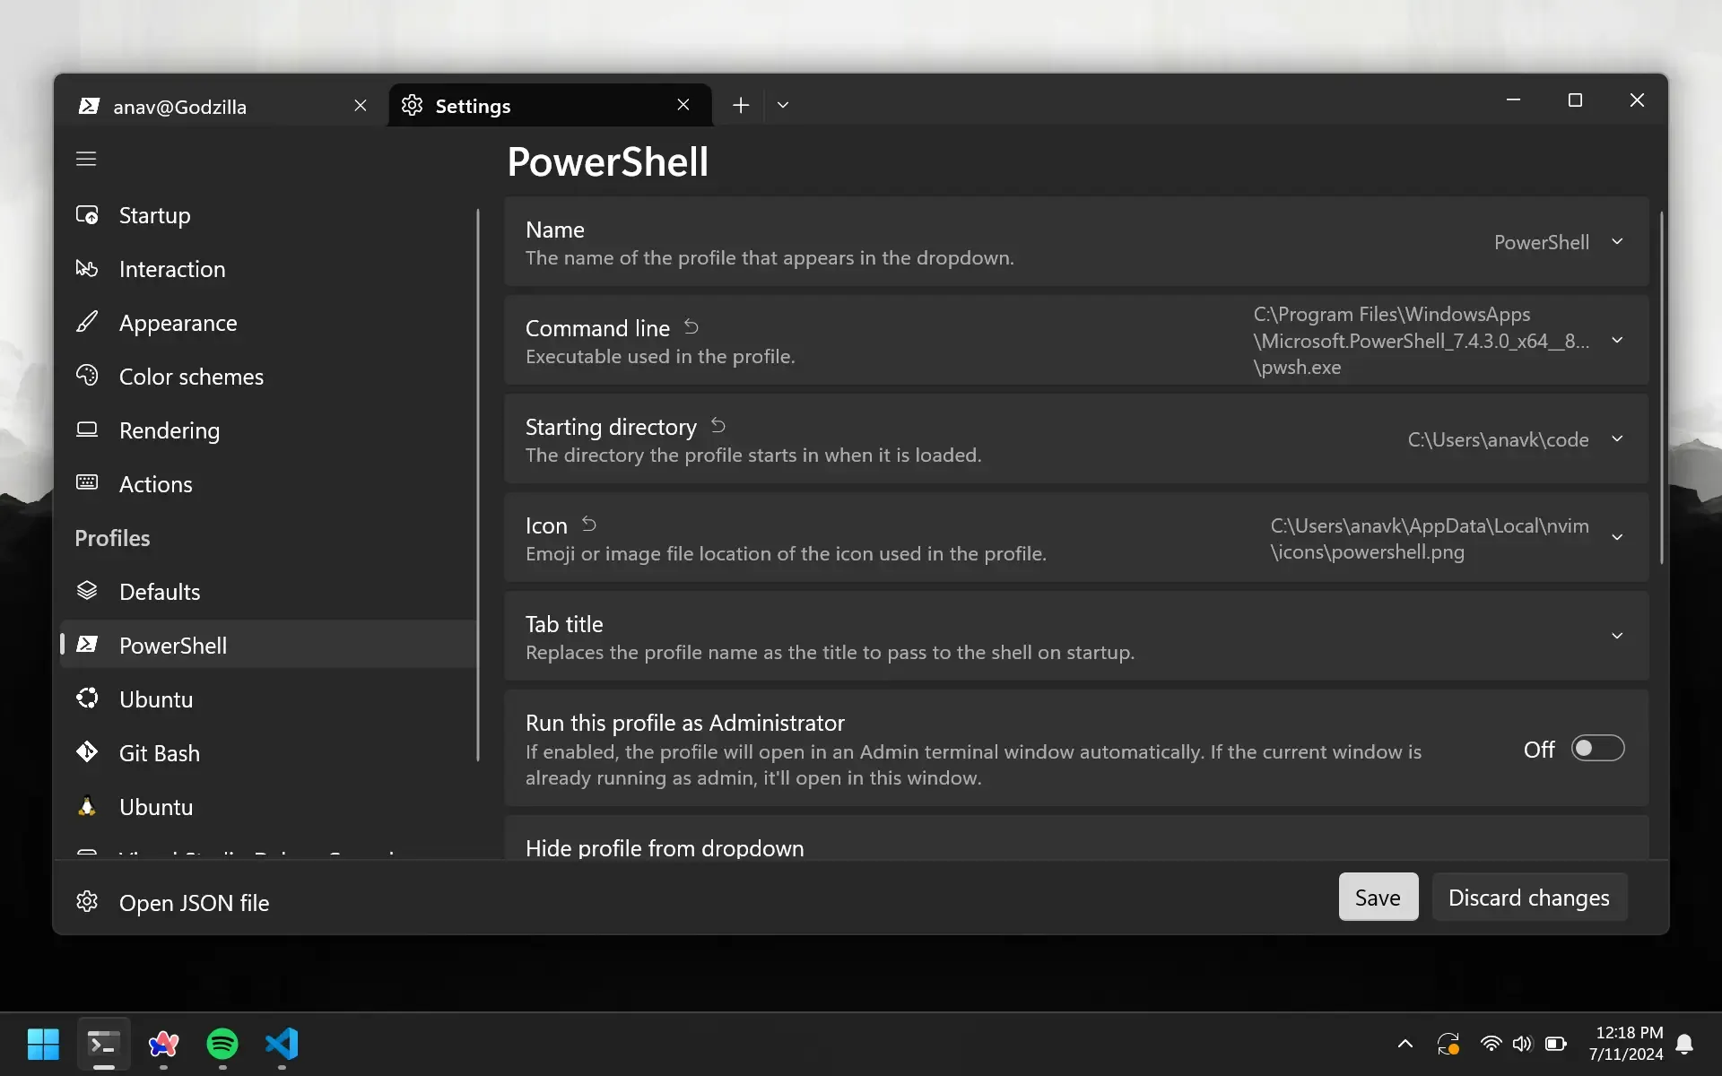Select Rendering settings section
This screenshot has width=1722, height=1076.
pyautogui.click(x=169, y=430)
